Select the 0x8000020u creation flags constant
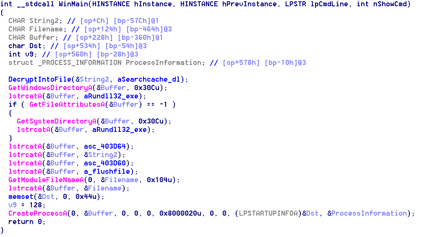This screenshot has width=427, height=237. coord(182,214)
